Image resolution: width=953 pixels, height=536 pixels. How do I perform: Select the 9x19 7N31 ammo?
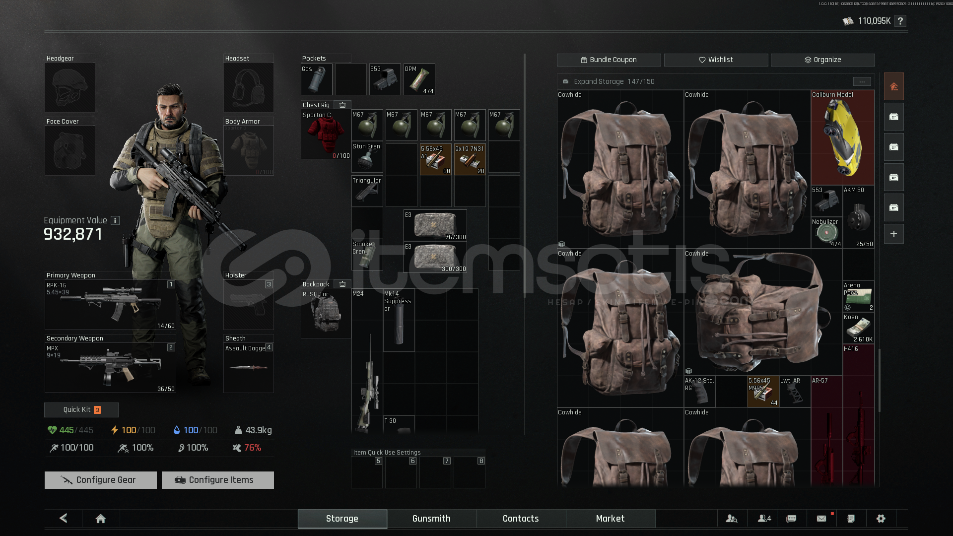470,159
